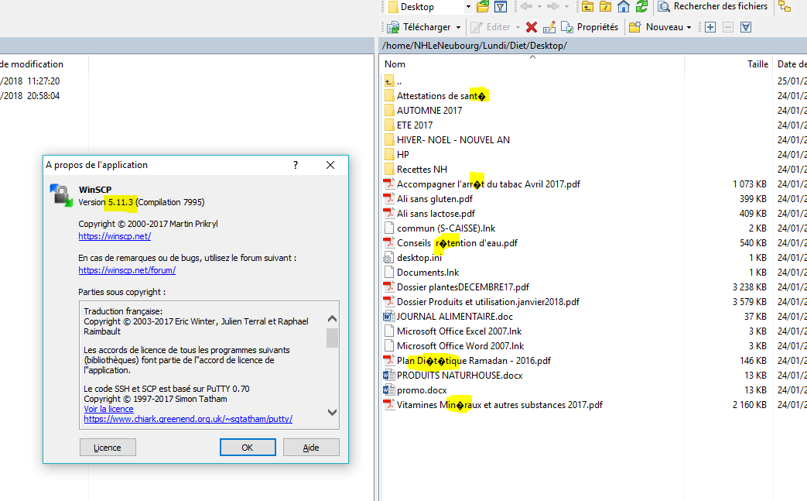Click OK in the about dialog
807x501 pixels.
248,448
